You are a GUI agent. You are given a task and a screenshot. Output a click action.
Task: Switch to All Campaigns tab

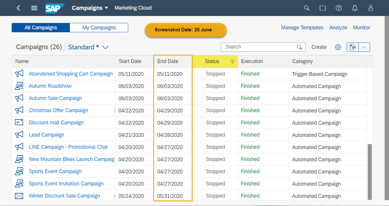[41, 28]
